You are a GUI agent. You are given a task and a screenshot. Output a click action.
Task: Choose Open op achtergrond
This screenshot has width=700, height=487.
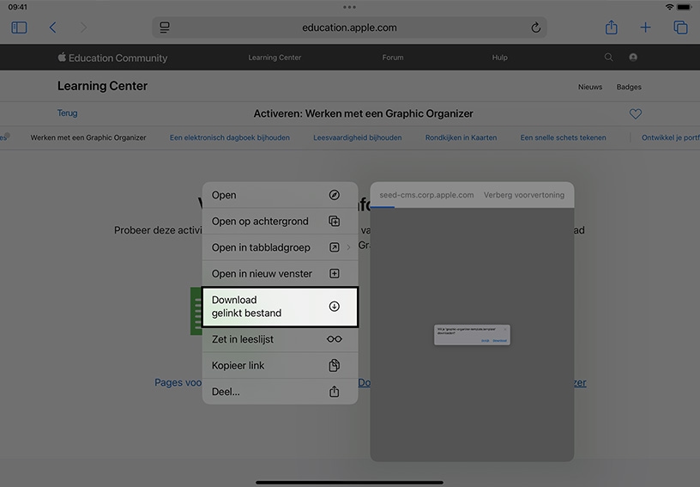point(280,221)
